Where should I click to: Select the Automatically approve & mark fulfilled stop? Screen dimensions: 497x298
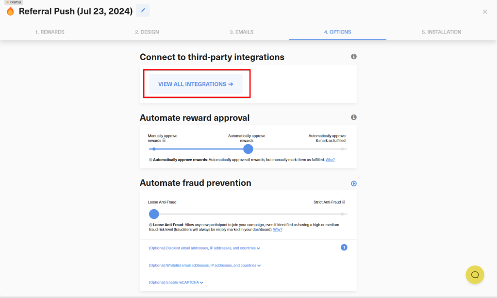pyautogui.click(x=343, y=149)
